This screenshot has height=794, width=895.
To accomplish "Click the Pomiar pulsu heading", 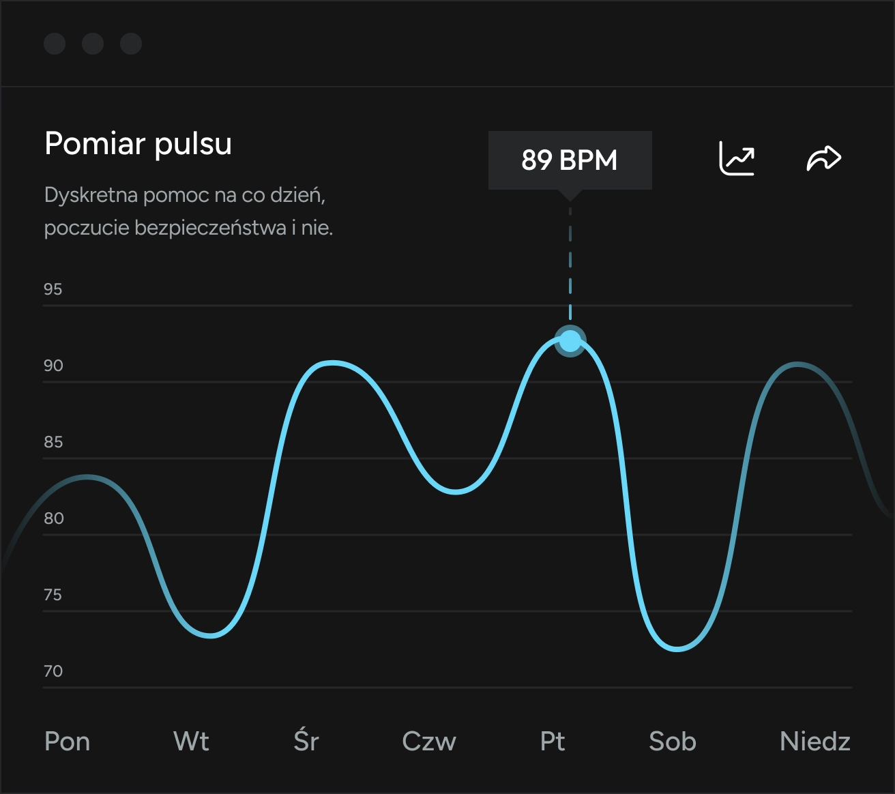I will [138, 144].
